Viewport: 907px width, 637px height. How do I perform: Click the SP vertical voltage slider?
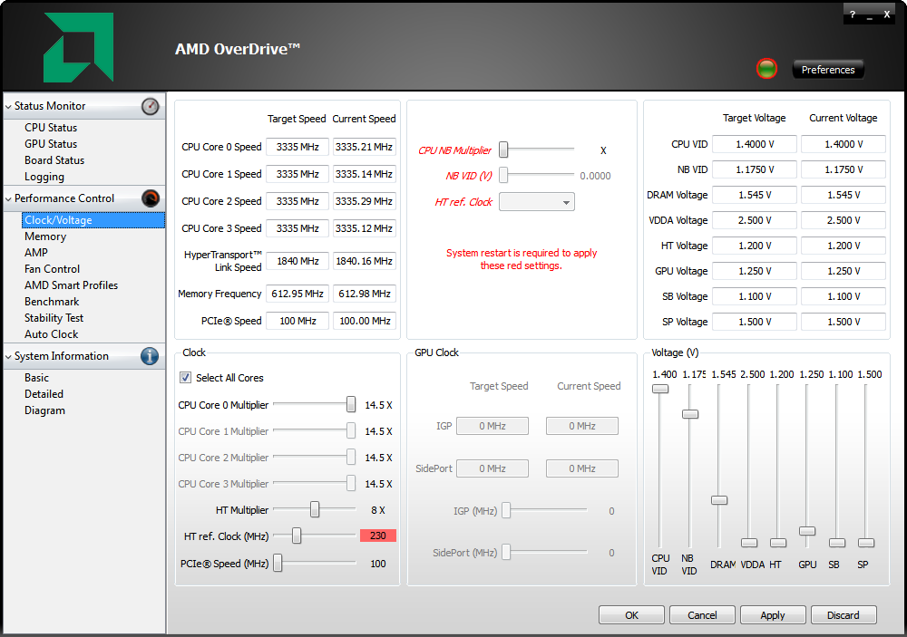(x=866, y=543)
